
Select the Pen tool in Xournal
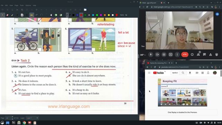[2, 15]
